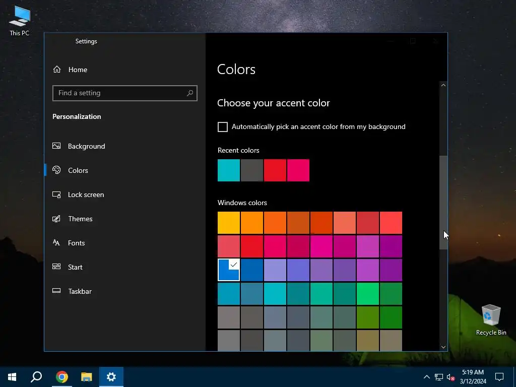The width and height of the screenshot is (516, 387).
Task: Click the Find a setting search box
Action: point(125,93)
